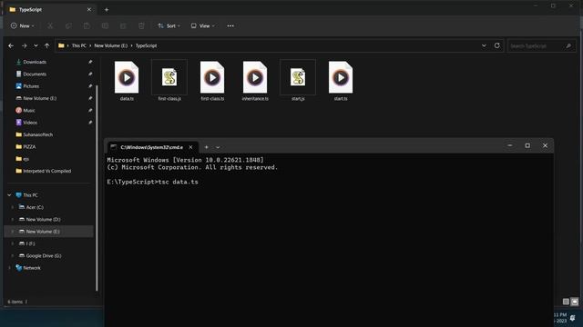
Task: Click the Cut icon in the toolbar
Action: point(50,26)
